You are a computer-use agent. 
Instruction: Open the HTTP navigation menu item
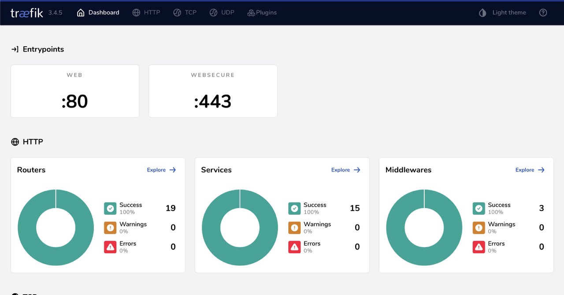[146, 12]
